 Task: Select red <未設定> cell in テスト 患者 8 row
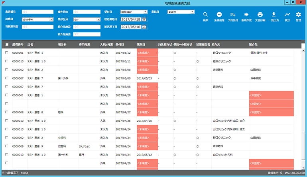272,112
